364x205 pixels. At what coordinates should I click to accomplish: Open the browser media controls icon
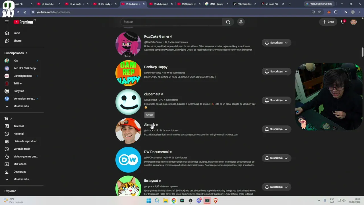[346, 12]
